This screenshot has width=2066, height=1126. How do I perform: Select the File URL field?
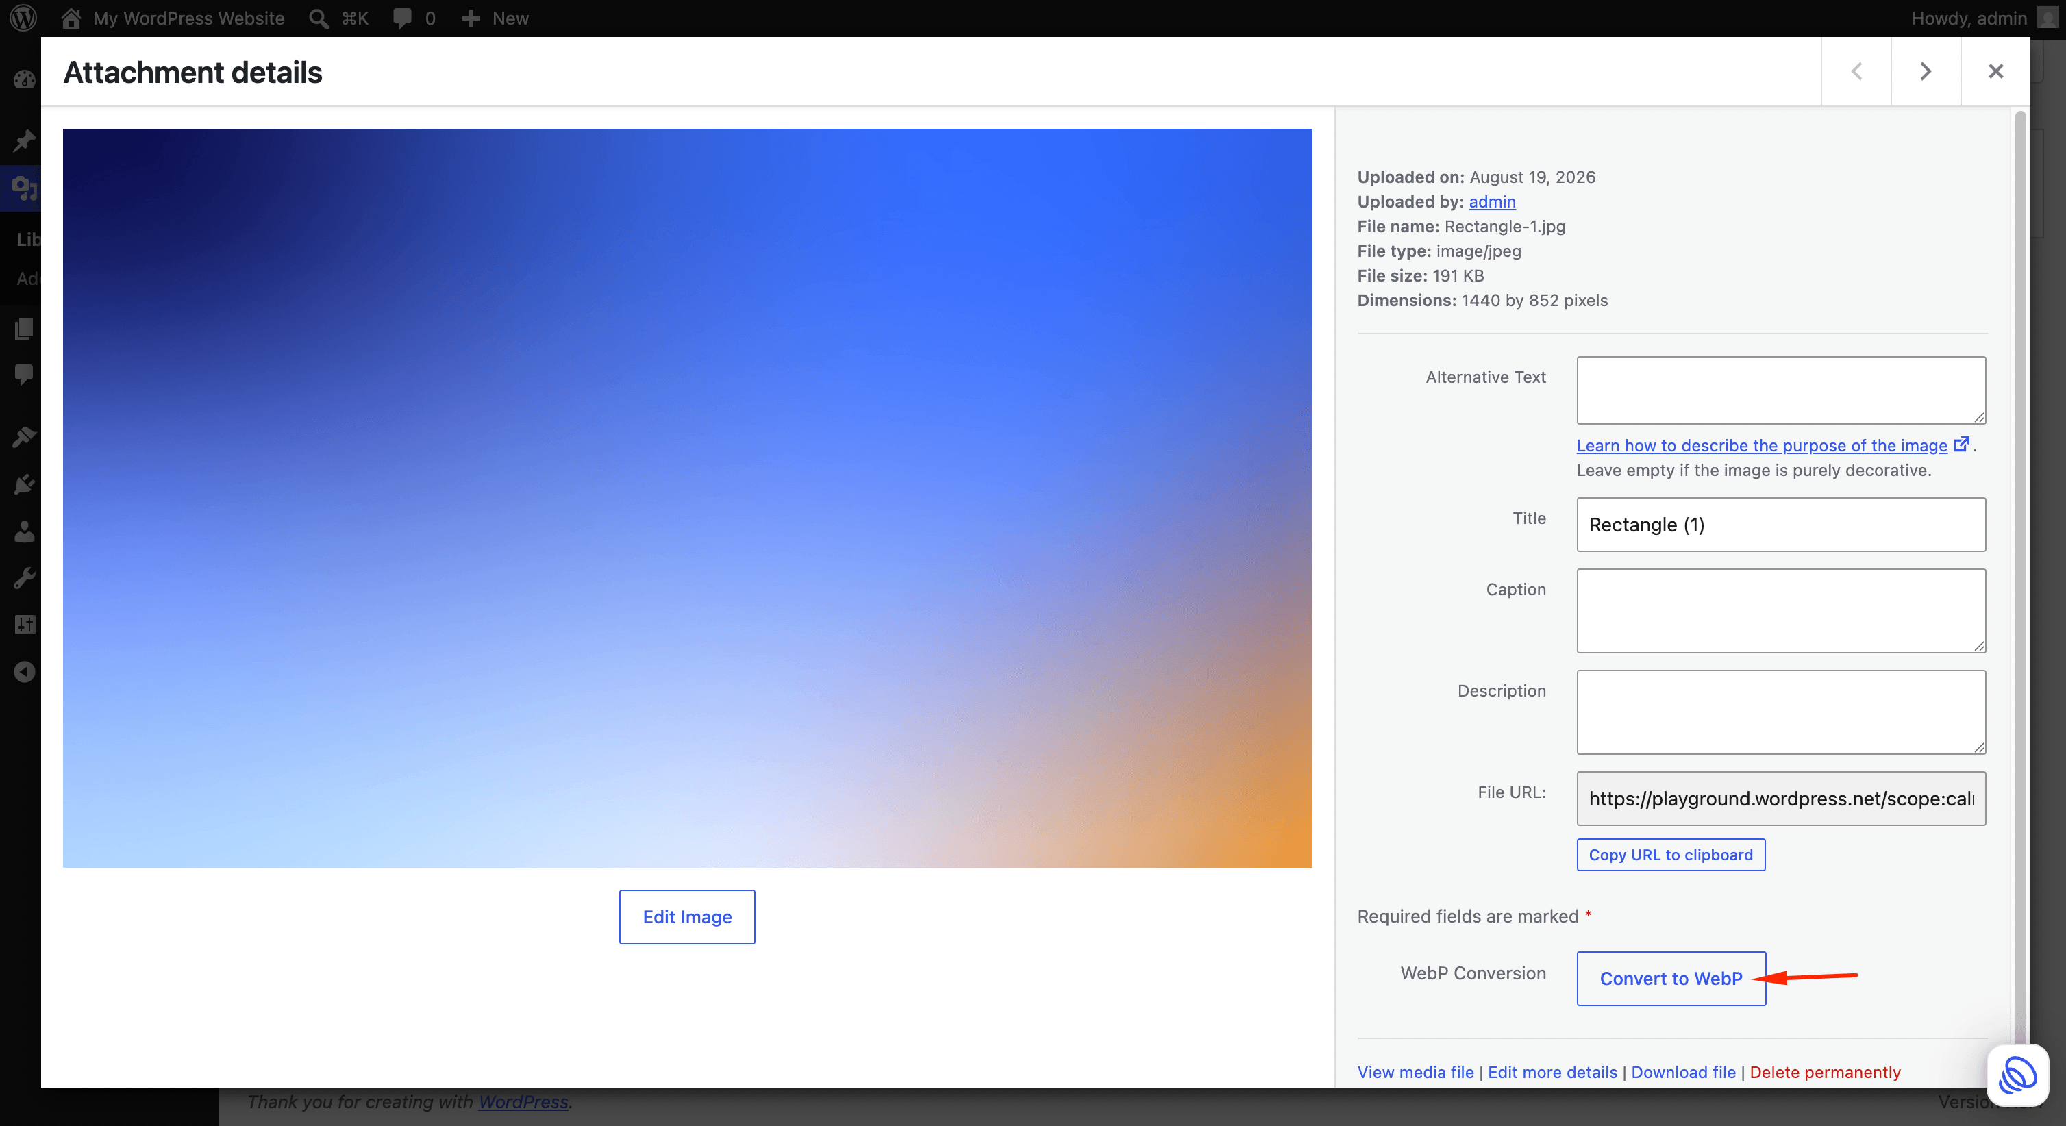pos(1780,799)
